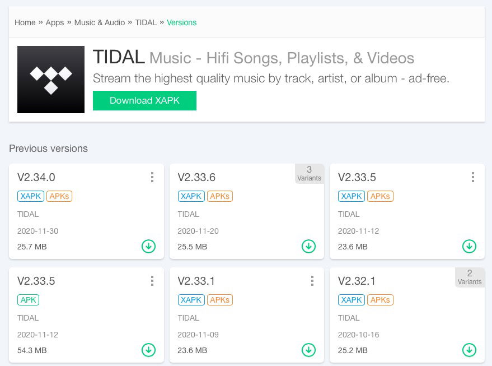This screenshot has height=366, width=492.
Task: Click the 2020-11-20 release date
Action: click(198, 231)
